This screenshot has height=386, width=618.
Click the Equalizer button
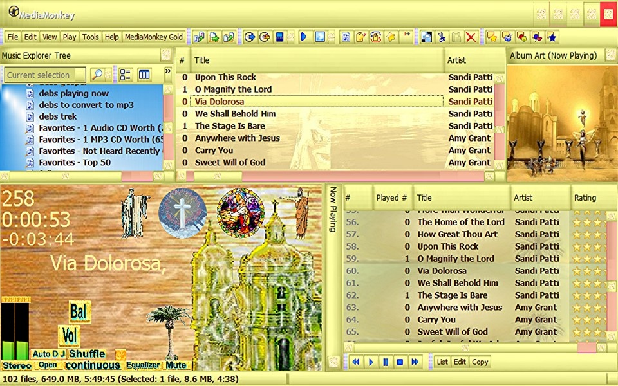click(x=142, y=365)
